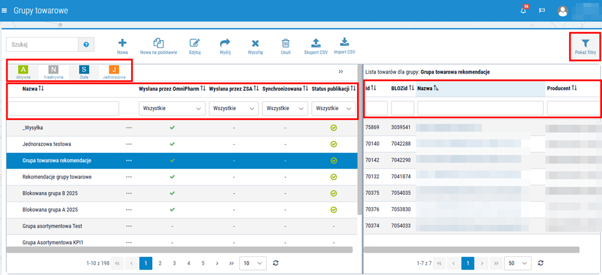Show filters with Pokaż filtry funnel

pos(585,44)
